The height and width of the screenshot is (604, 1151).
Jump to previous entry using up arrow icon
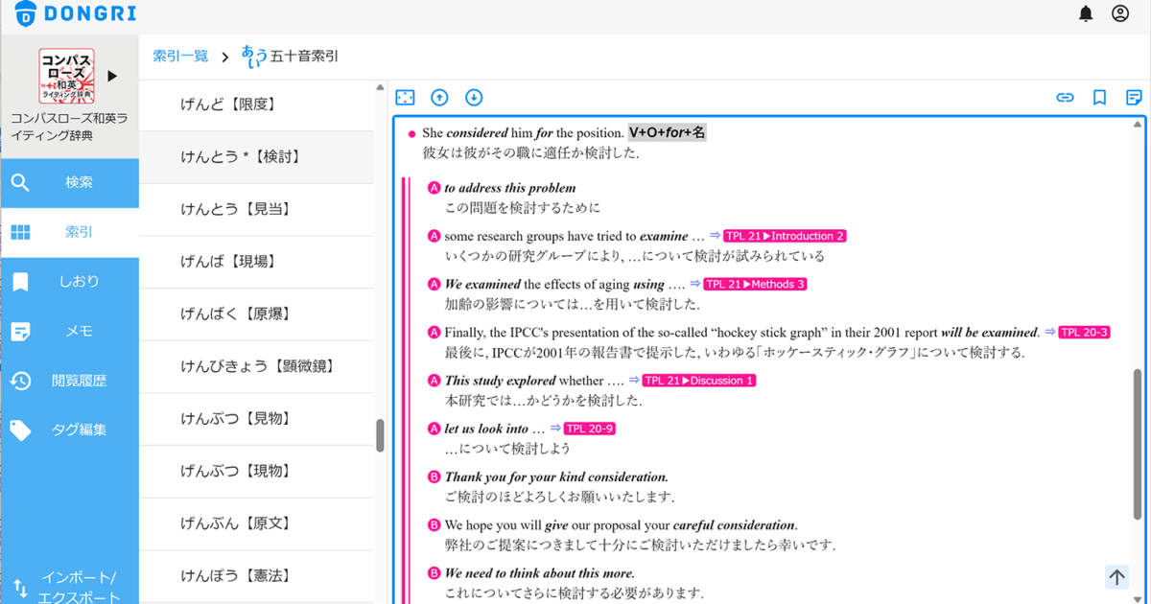click(439, 97)
